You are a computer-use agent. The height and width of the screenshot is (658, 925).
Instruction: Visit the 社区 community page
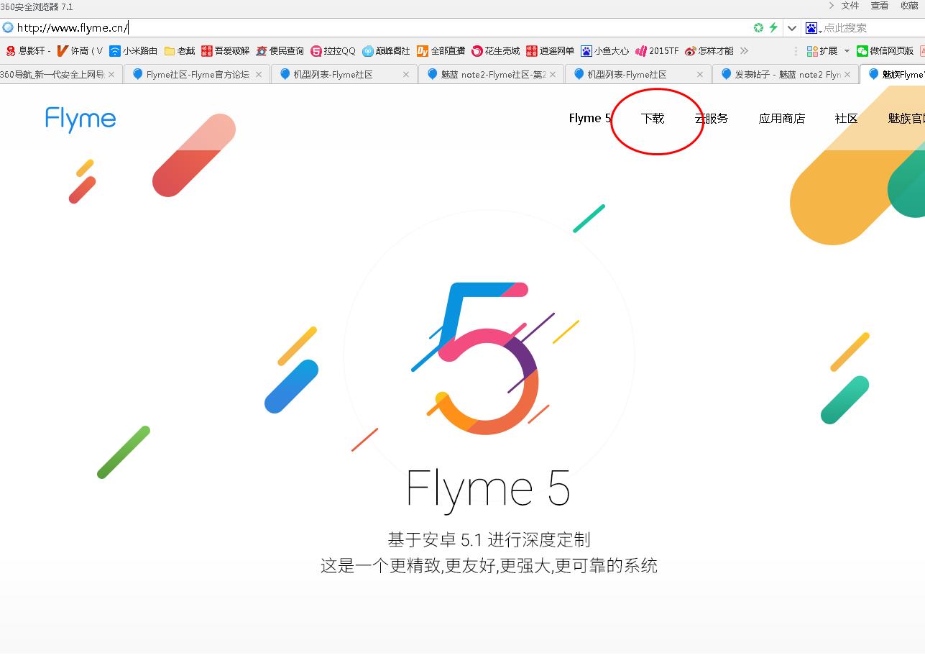847,119
